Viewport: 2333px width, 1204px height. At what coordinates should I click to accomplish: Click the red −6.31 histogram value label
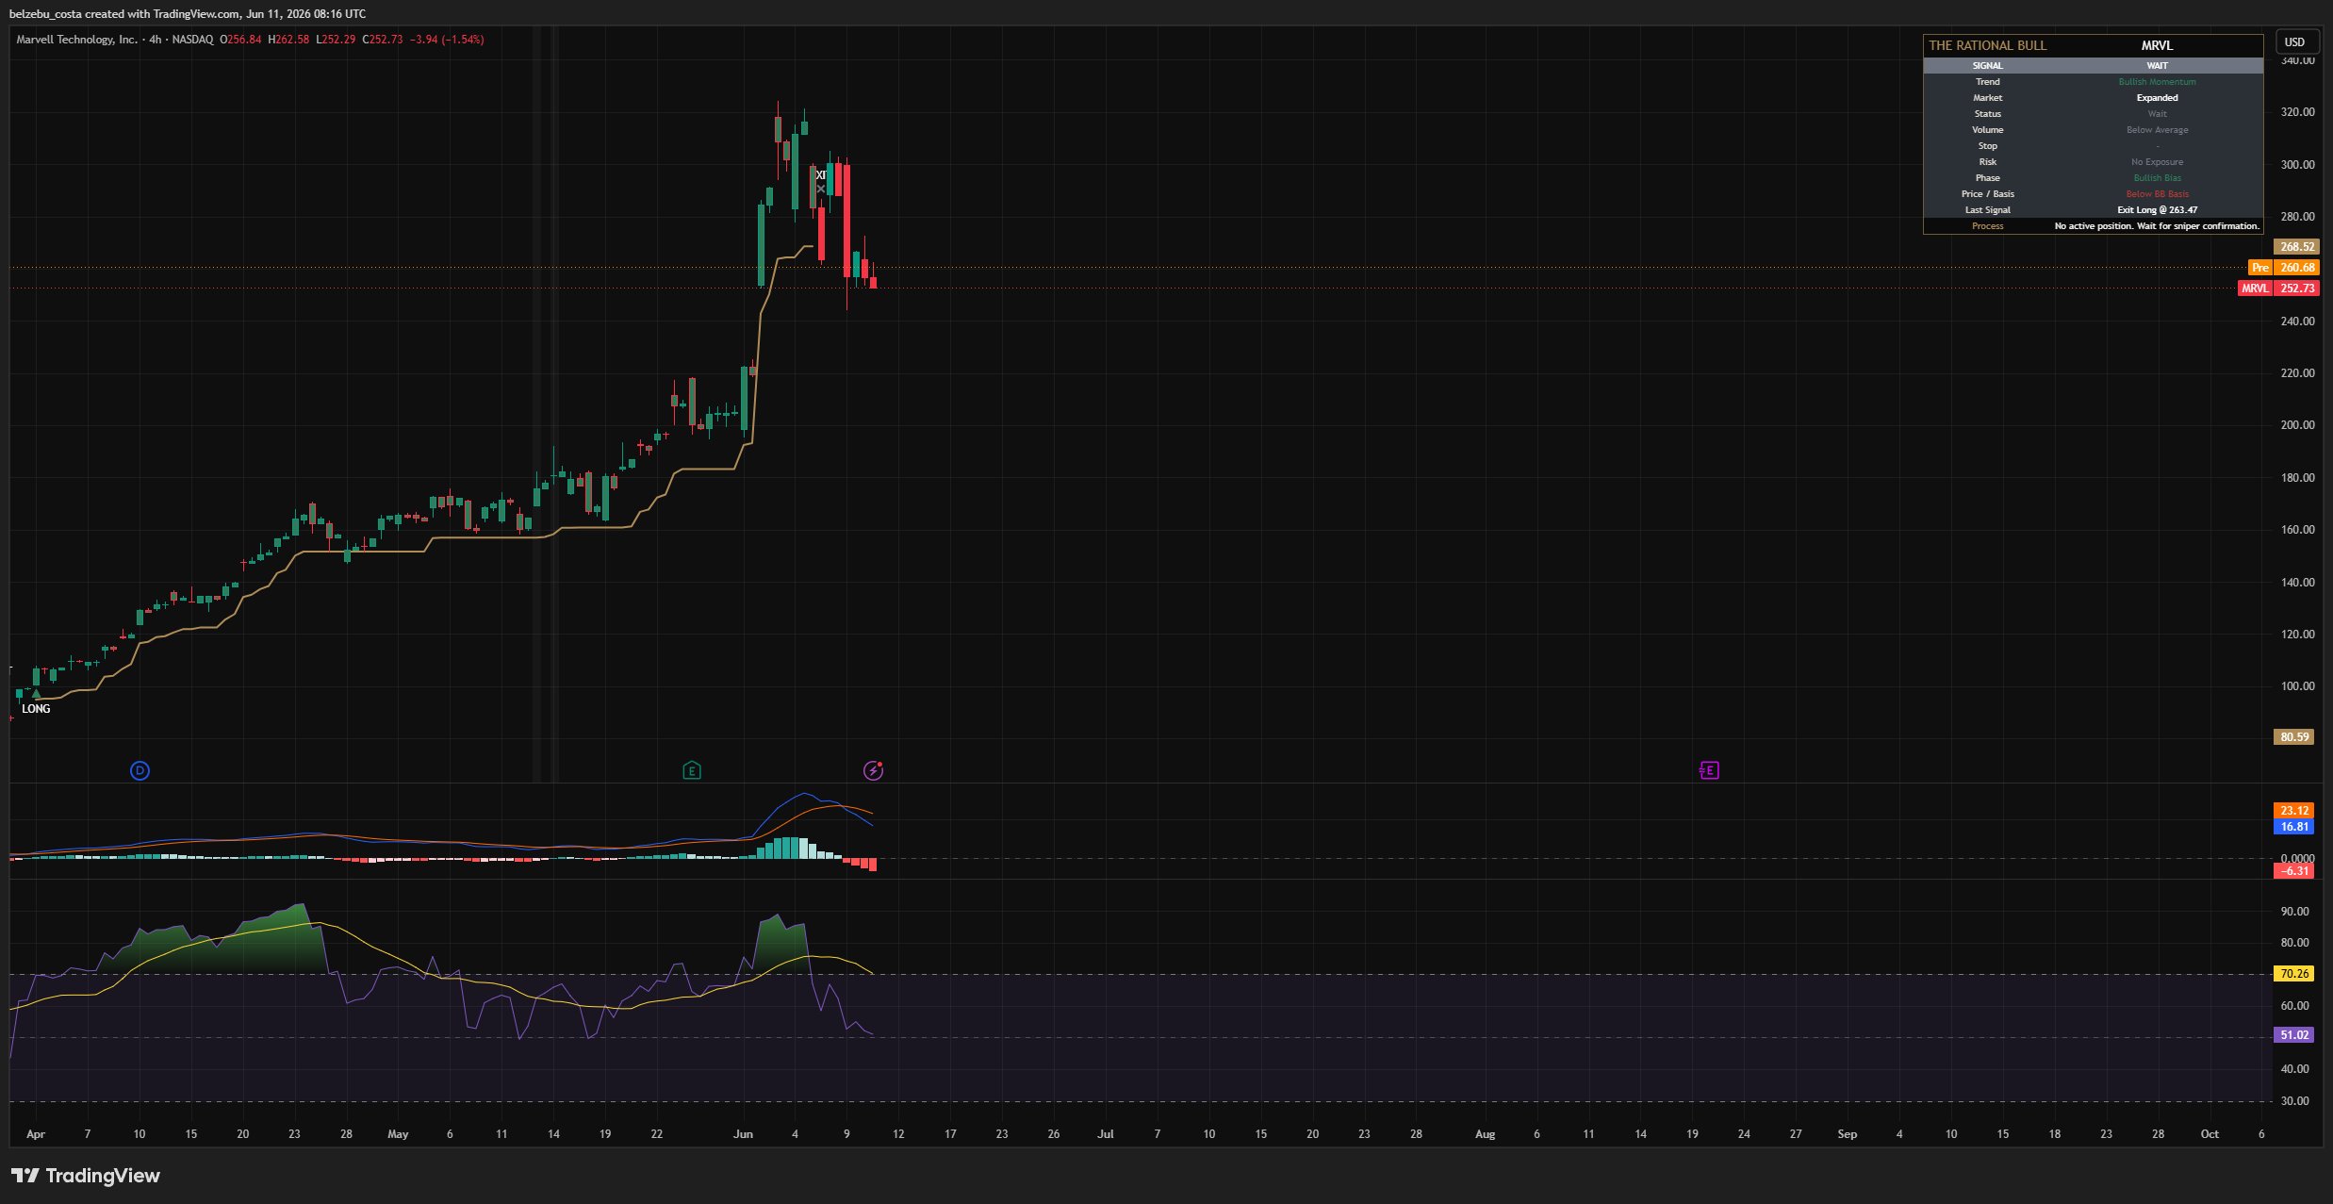(x=2294, y=871)
